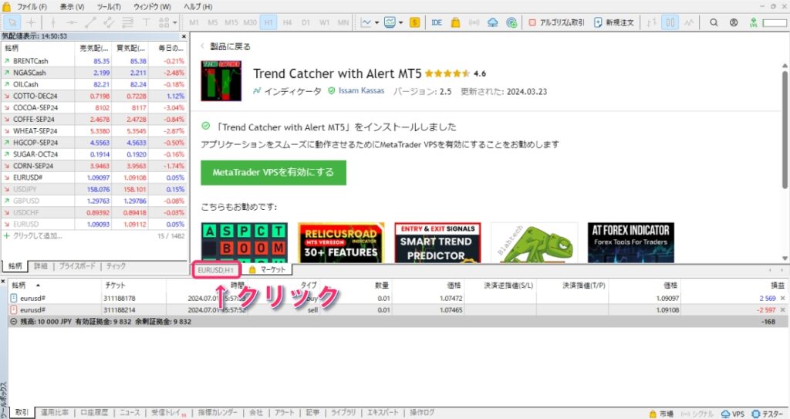Switch chart to H4 timeframe
The width and height of the screenshot is (790, 419).
point(287,22)
